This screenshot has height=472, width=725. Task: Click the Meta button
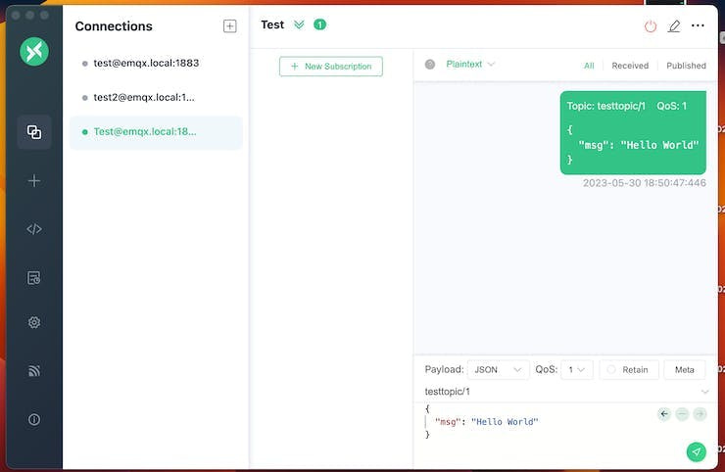684,370
